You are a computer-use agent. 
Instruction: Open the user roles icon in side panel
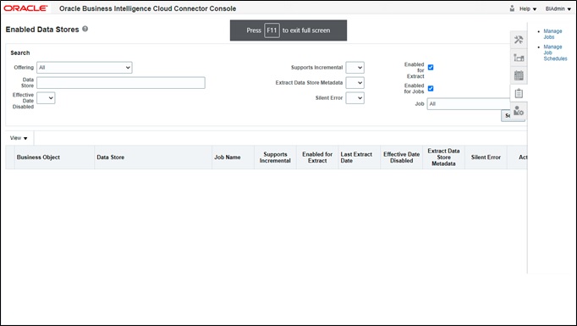pyautogui.click(x=519, y=111)
